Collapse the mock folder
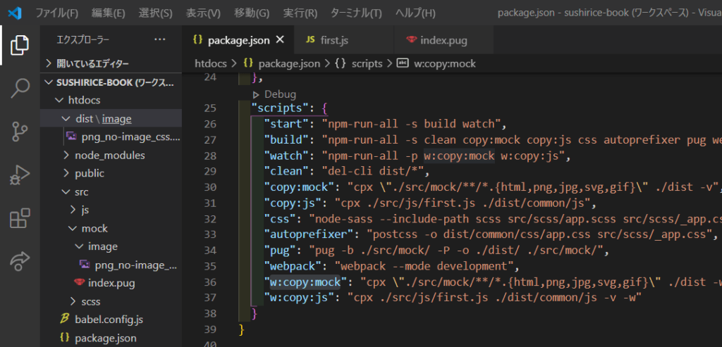This screenshot has height=347, width=722. [111, 229]
